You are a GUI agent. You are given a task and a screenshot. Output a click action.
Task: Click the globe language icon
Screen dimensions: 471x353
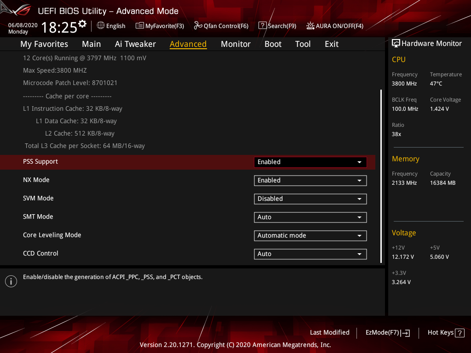(101, 26)
